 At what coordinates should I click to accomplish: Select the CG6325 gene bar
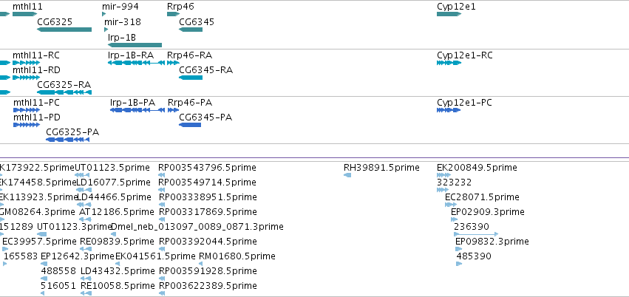64,30
